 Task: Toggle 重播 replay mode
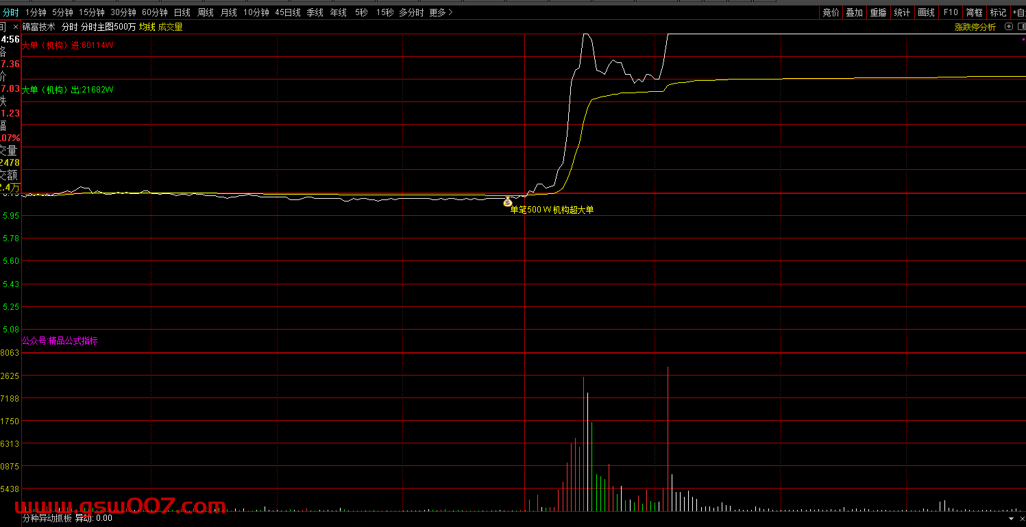pos(878,12)
